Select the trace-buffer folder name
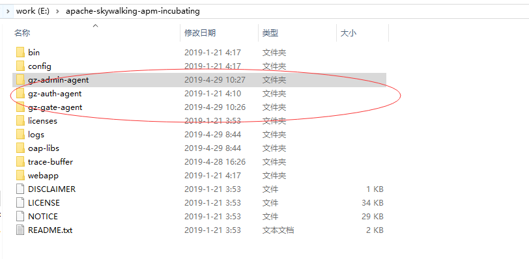The height and width of the screenshot is (259, 529). [x=50, y=161]
